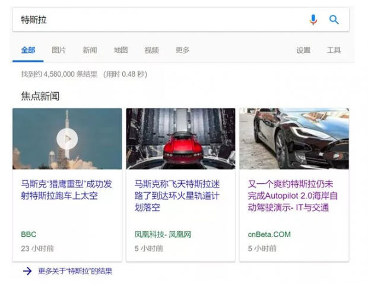Click the 找到约 4,580,000 条结果 text
The height and width of the screenshot is (283, 368).
pyautogui.click(x=59, y=74)
